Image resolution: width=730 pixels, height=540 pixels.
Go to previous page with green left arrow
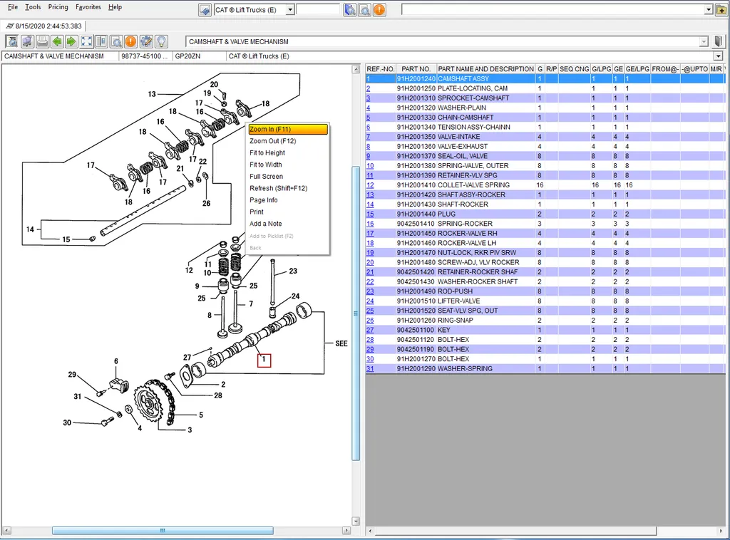(57, 41)
